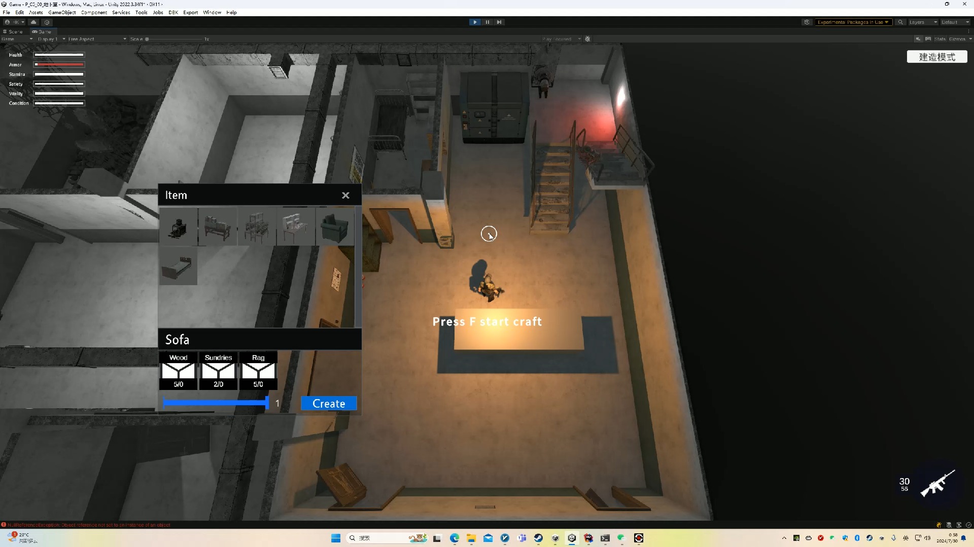The image size is (974, 547).
Task: Select the desk chair item icon
Action: [296, 227]
